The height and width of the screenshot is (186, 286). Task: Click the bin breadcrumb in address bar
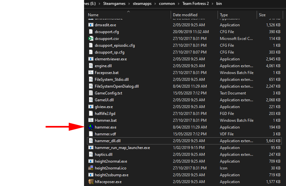click(x=219, y=4)
